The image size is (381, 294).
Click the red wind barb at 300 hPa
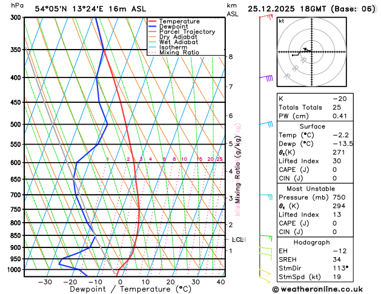[x=266, y=17]
